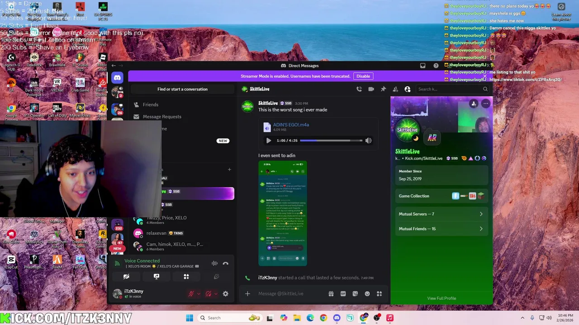
Task: Open the attachment plus button in message box
Action: click(247, 294)
